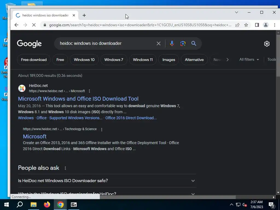Stop page loading with X button
Screen dimensions: 280x210
click(34, 25)
